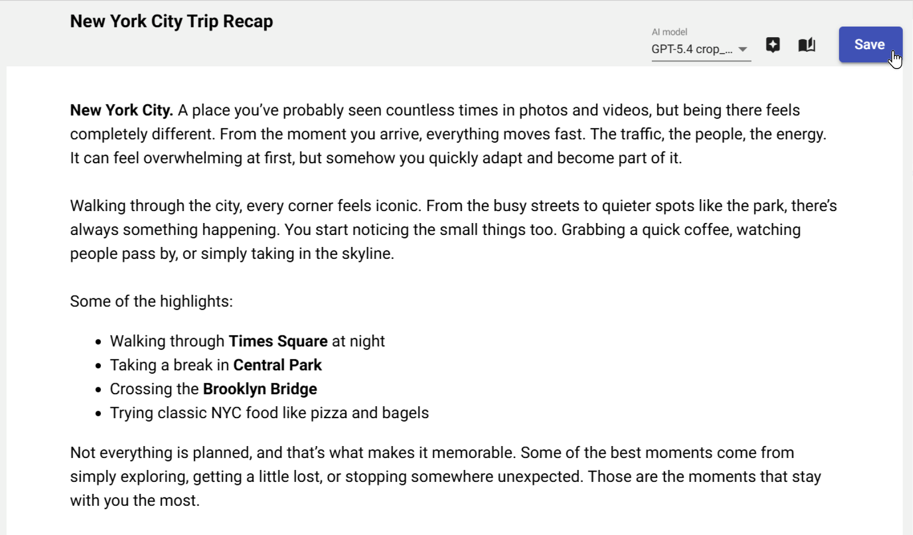
Task: Click the word "bagels" in the list
Action: [405, 413]
